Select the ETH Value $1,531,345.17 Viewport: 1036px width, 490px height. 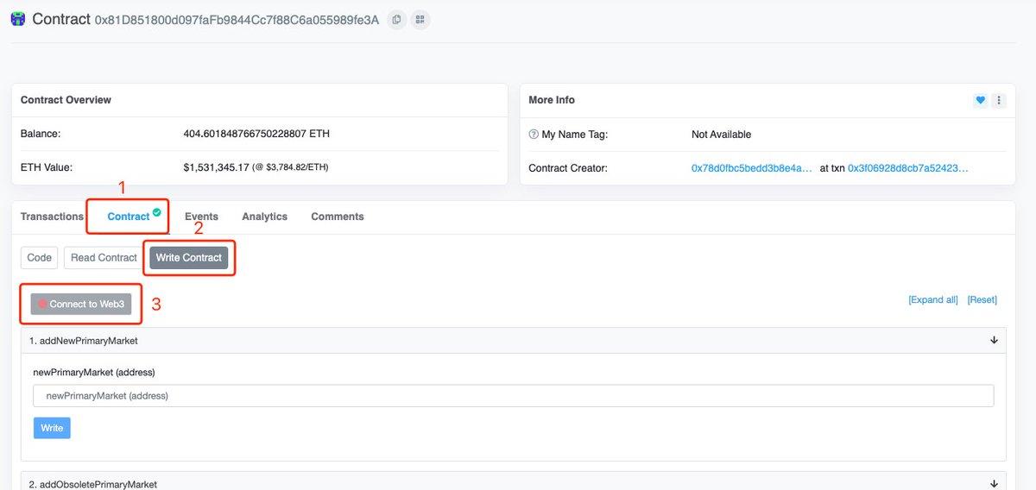point(216,167)
